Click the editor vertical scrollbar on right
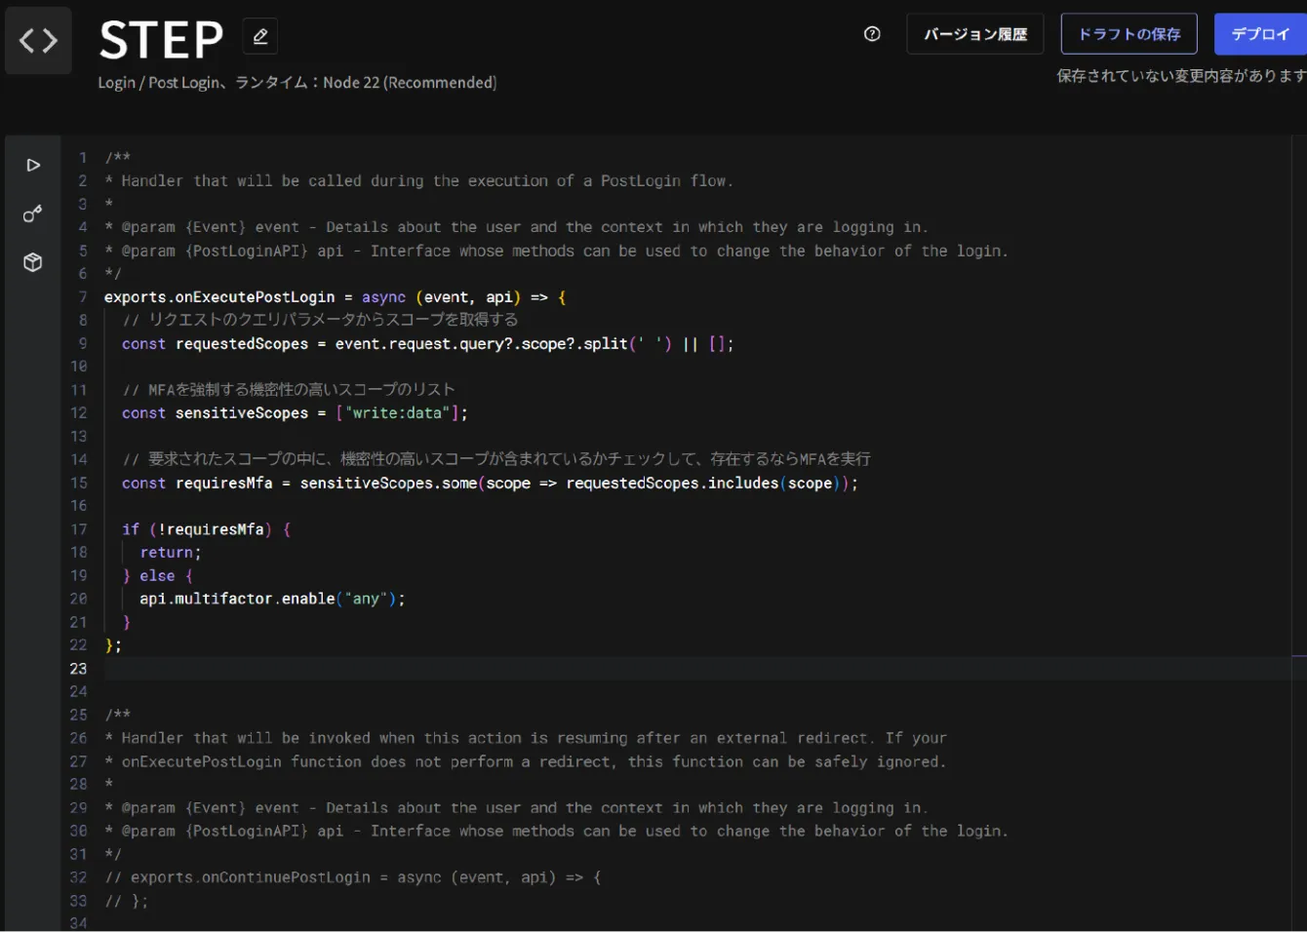 1298,390
